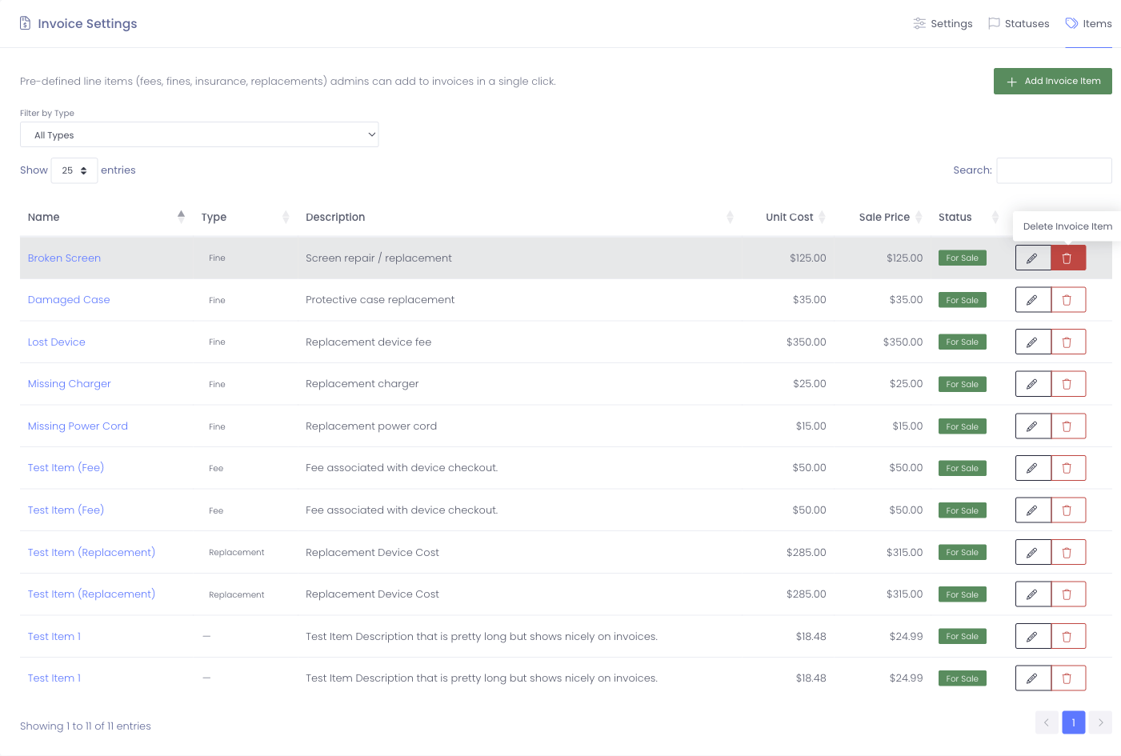Edit the Lost Device item

(1033, 342)
